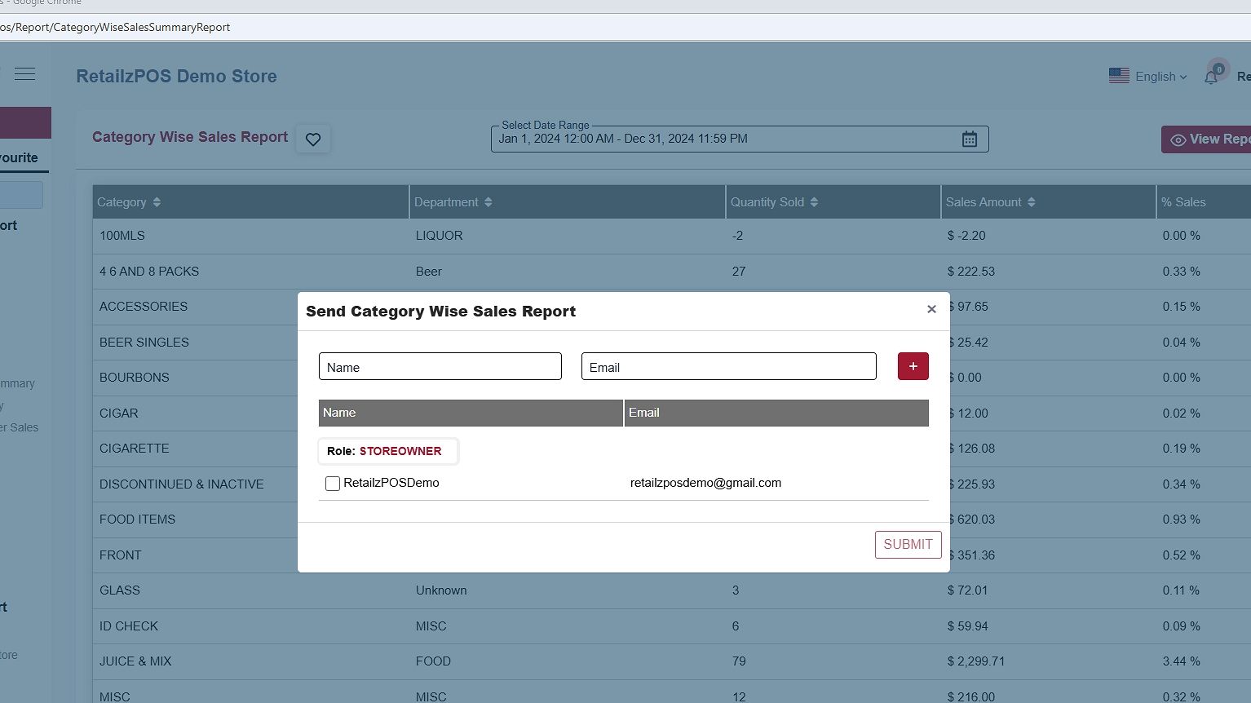Screen dimensions: 1251x703
Task: Click the browser address bar URL
Action: tap(115, 28)
